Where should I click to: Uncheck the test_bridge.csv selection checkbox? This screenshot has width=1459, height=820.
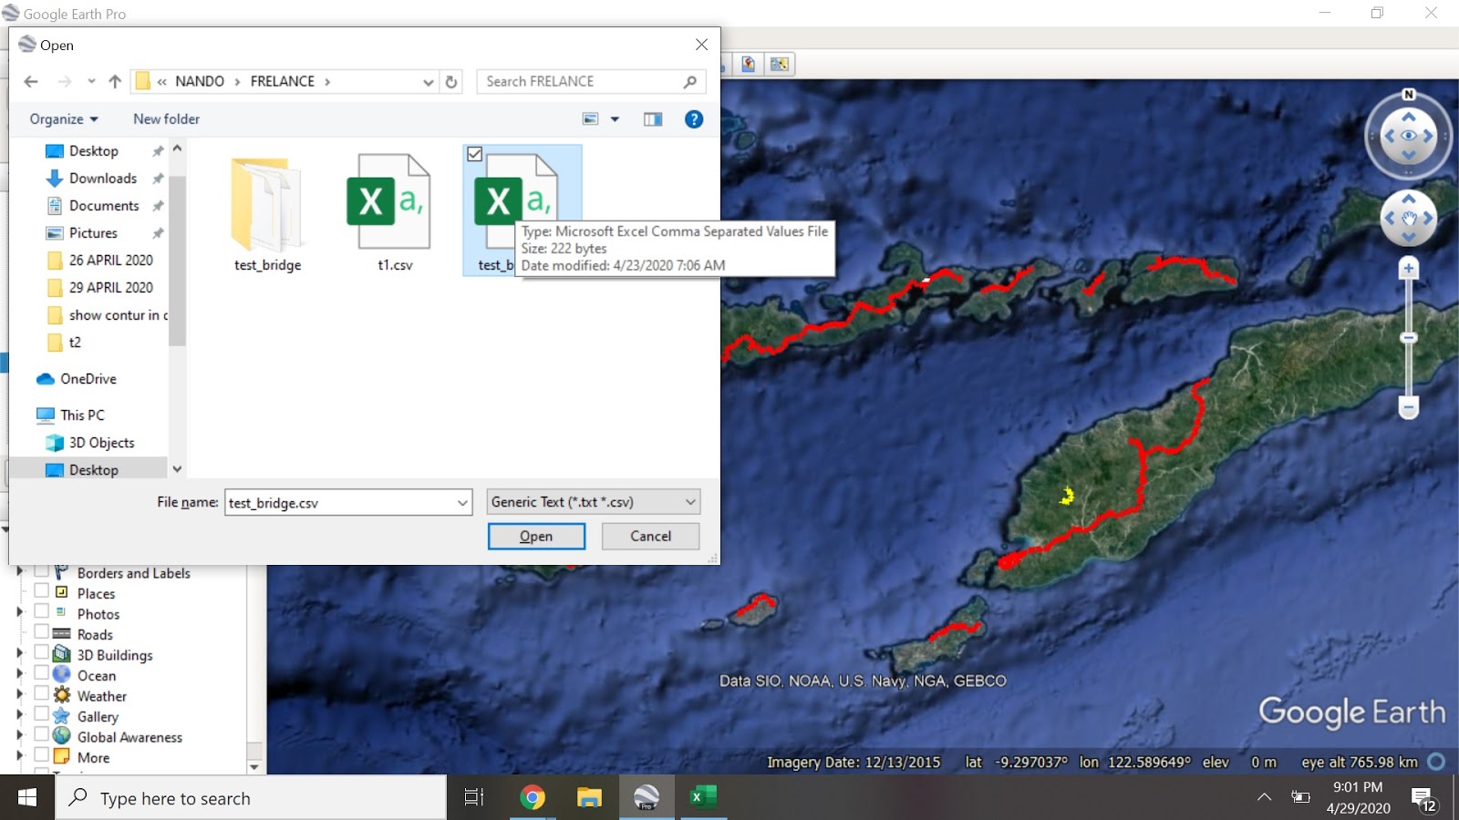475,153
